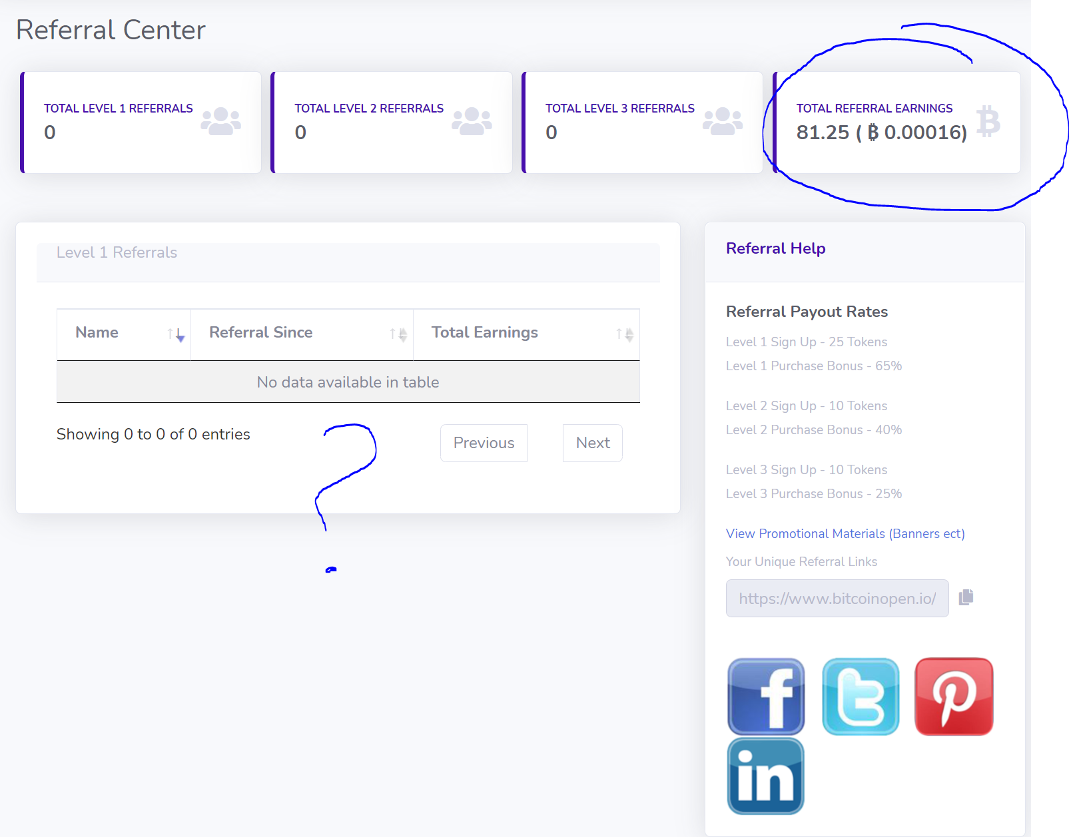Go to the Next table page
Viewport: 1069px width, 837px height.
[x=593, y=443]
